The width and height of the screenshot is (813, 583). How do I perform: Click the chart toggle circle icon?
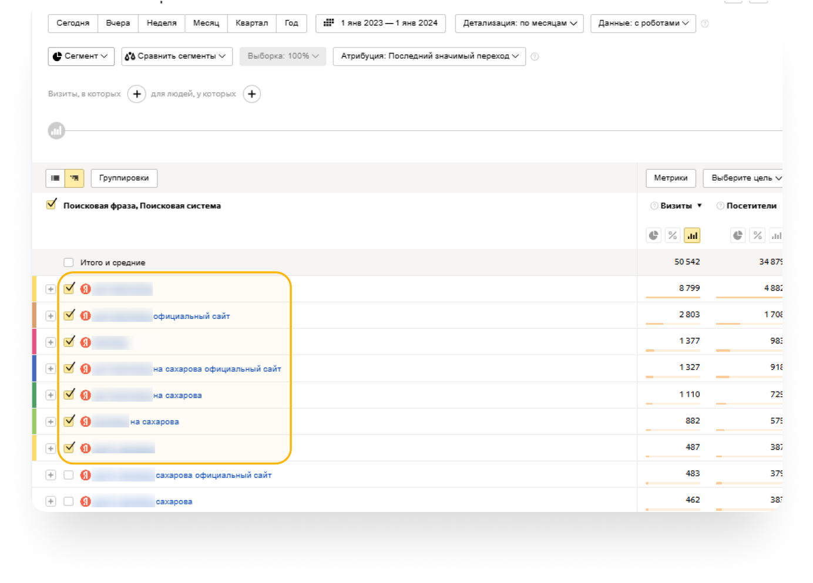(56, 131)
